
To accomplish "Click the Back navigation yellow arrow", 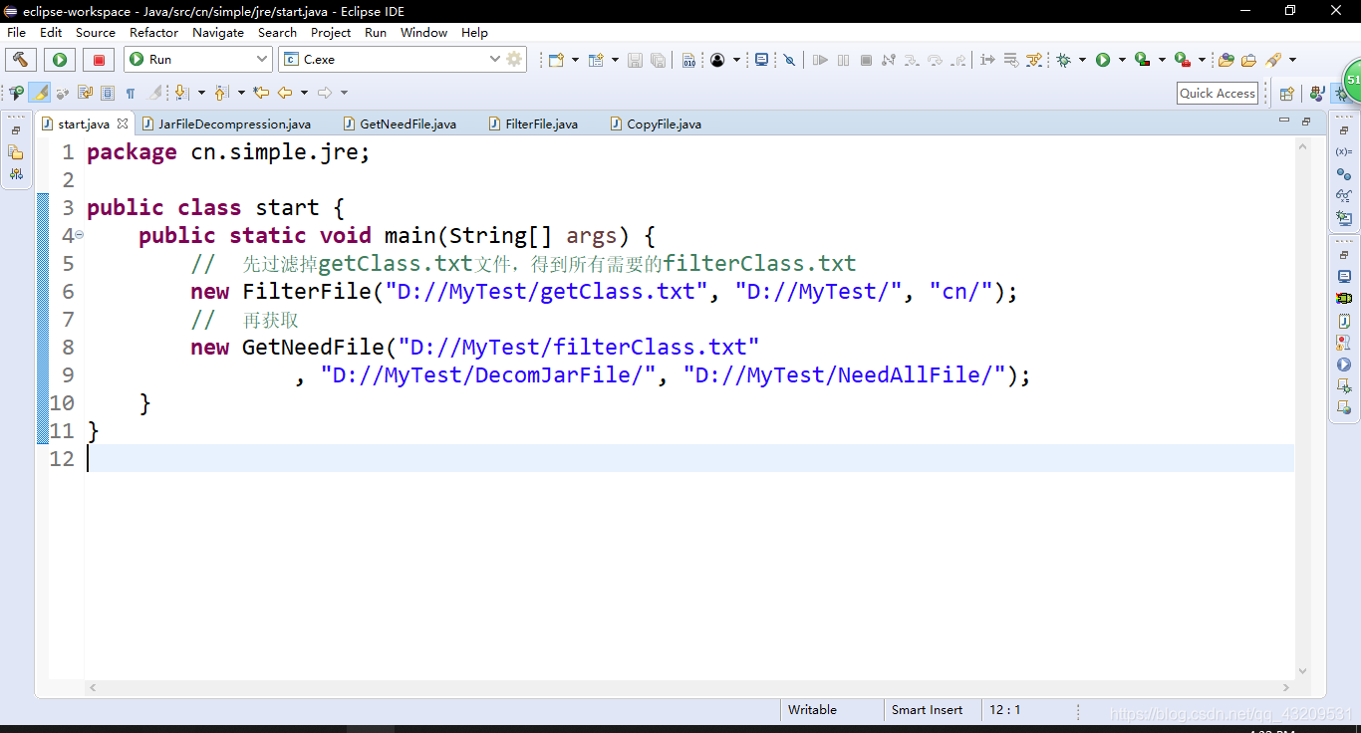I will [285, 93].
